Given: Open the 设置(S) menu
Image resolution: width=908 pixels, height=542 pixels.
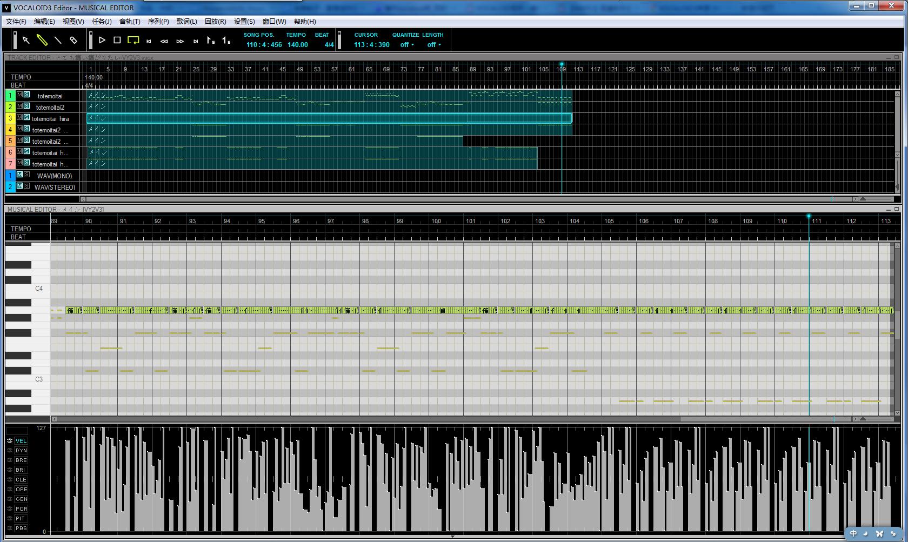Looking at the screenshot, I should tap(244, 22).
